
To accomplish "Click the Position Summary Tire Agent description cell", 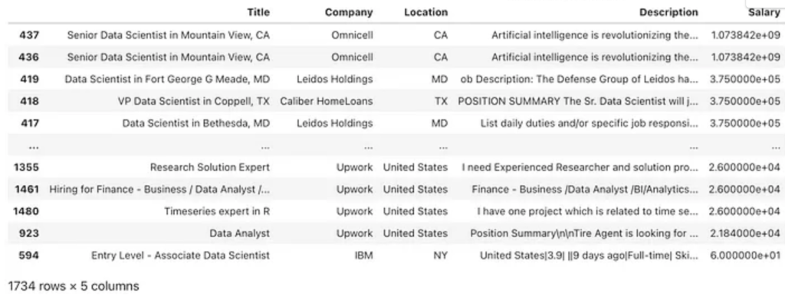I will tap(584, 233).
